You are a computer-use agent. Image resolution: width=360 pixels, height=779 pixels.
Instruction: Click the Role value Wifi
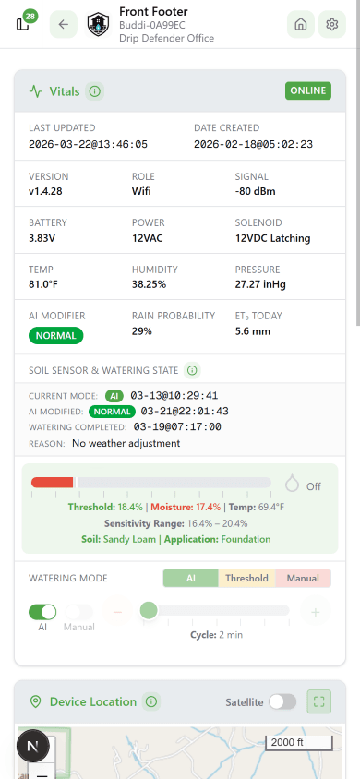pyautogui.click(x=141, y=191)
